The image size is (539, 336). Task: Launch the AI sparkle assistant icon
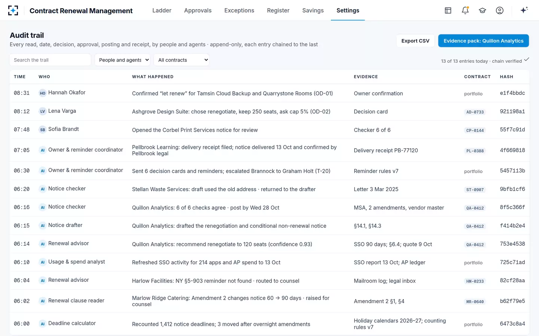[524, 10]
